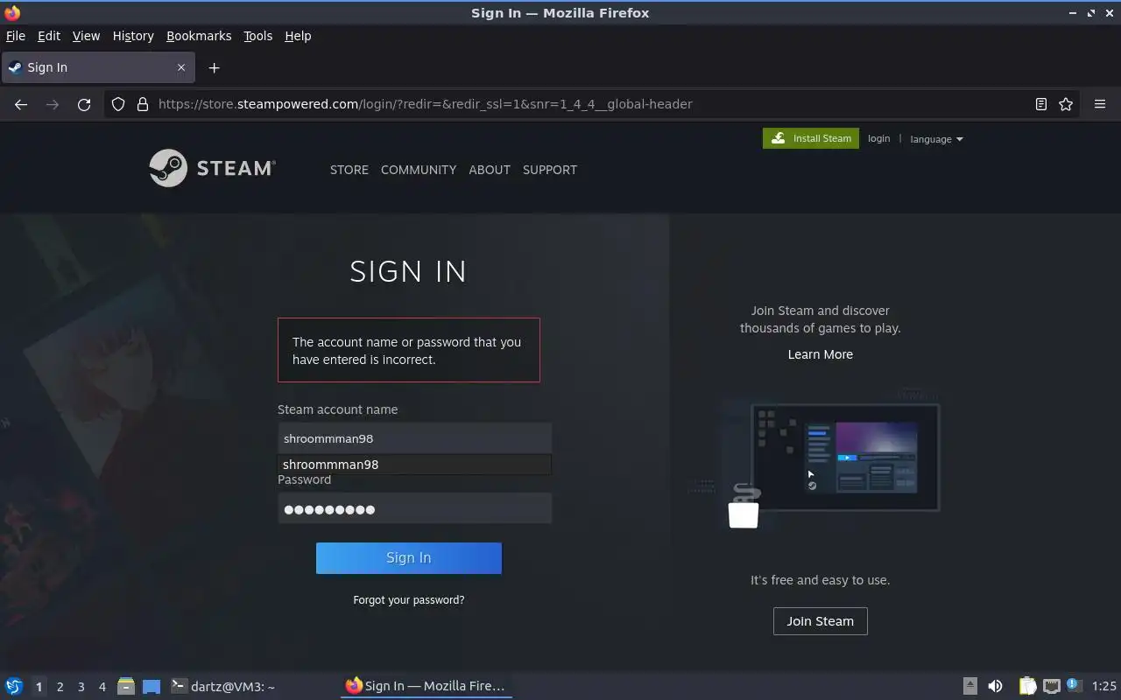Go to Steam STORE section
1121x700 pixels.
[349, 170]
